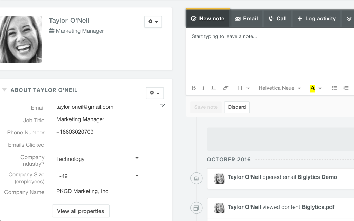Open the Helvetica Neue font family dropdown
354x221 pixels.
pyautogui.click(x=279, y=88)
